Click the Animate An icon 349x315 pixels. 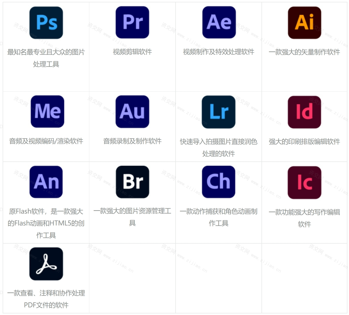click(x=46, y=182)
